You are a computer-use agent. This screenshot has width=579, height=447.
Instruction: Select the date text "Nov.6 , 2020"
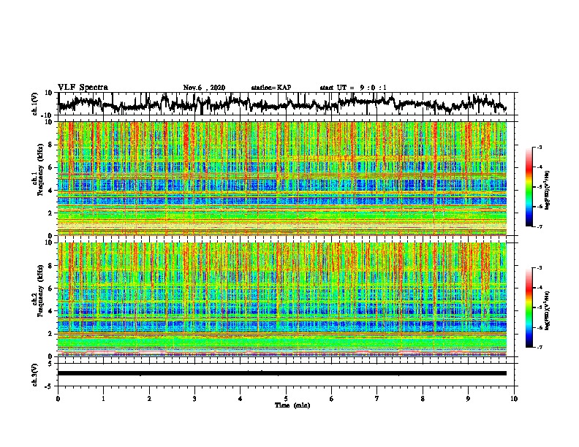[x=204, y=88]
